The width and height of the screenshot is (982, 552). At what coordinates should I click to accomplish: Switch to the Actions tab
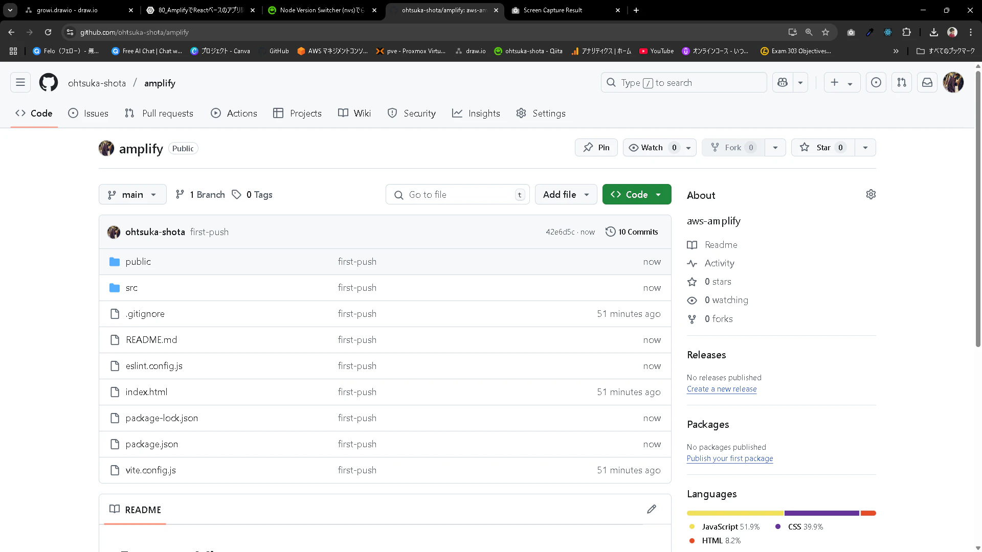tap(234, 113)
